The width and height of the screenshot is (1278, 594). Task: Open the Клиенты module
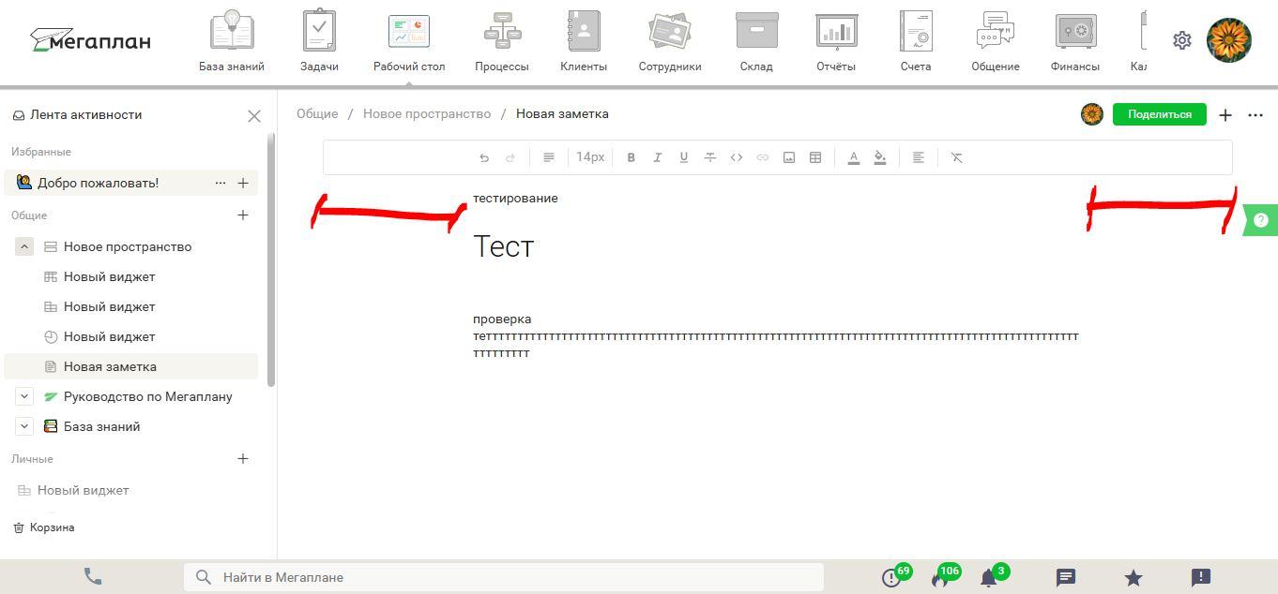584,41
